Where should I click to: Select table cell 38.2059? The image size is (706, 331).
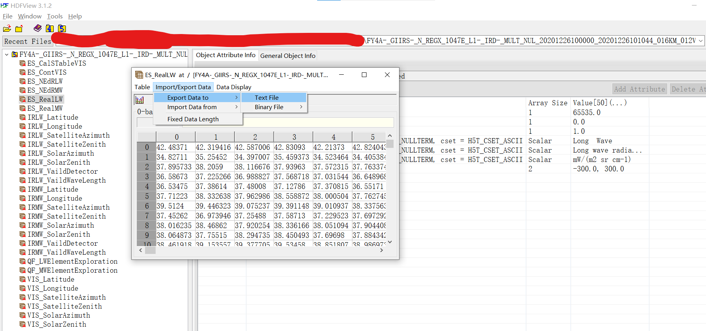click(x=215, y=167)
